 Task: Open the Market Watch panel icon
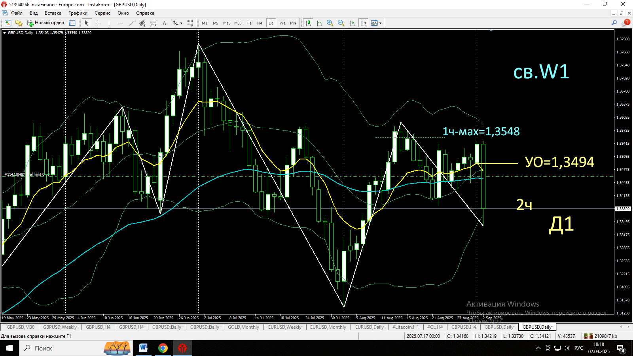(72, 23)
